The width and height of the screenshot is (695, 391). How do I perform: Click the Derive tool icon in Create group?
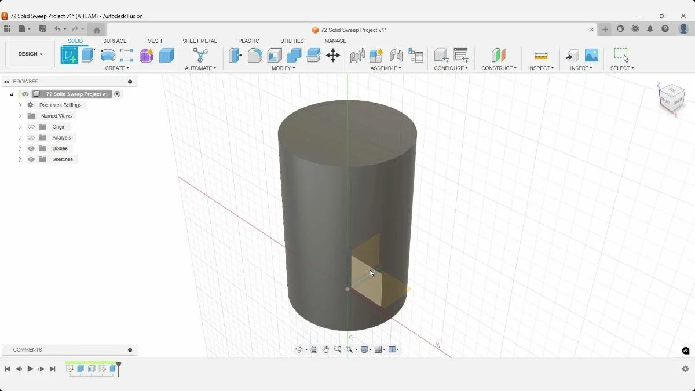pyautogui.click(x=127, y=55)
